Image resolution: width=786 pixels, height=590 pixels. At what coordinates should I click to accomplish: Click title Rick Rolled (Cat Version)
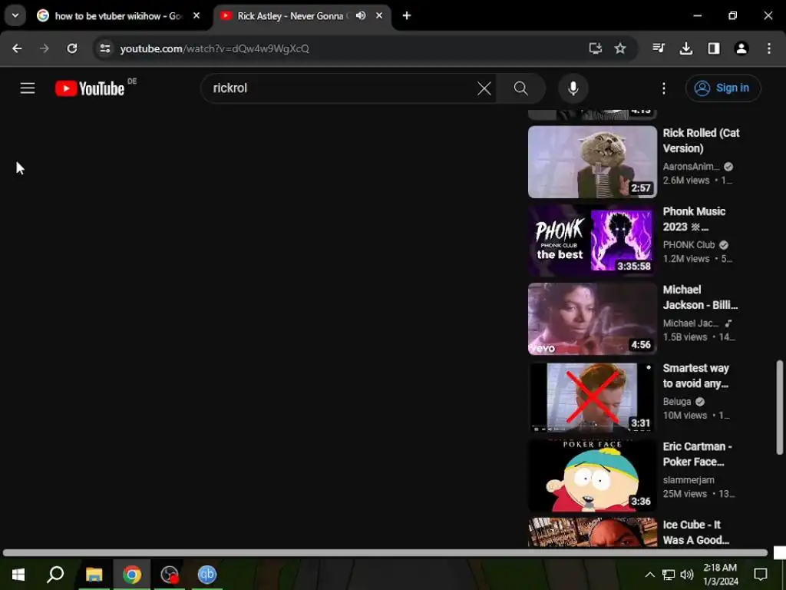click(701, 141)
